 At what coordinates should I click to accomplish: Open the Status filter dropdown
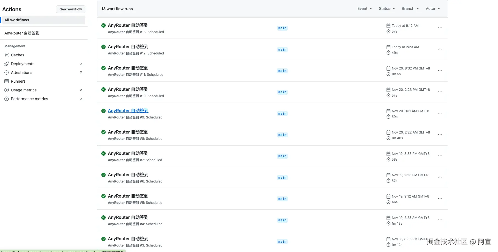click(x=387, y=9)
